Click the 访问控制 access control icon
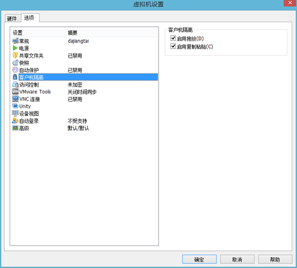This screenshot has width=297, height=268. pos(15,85)
